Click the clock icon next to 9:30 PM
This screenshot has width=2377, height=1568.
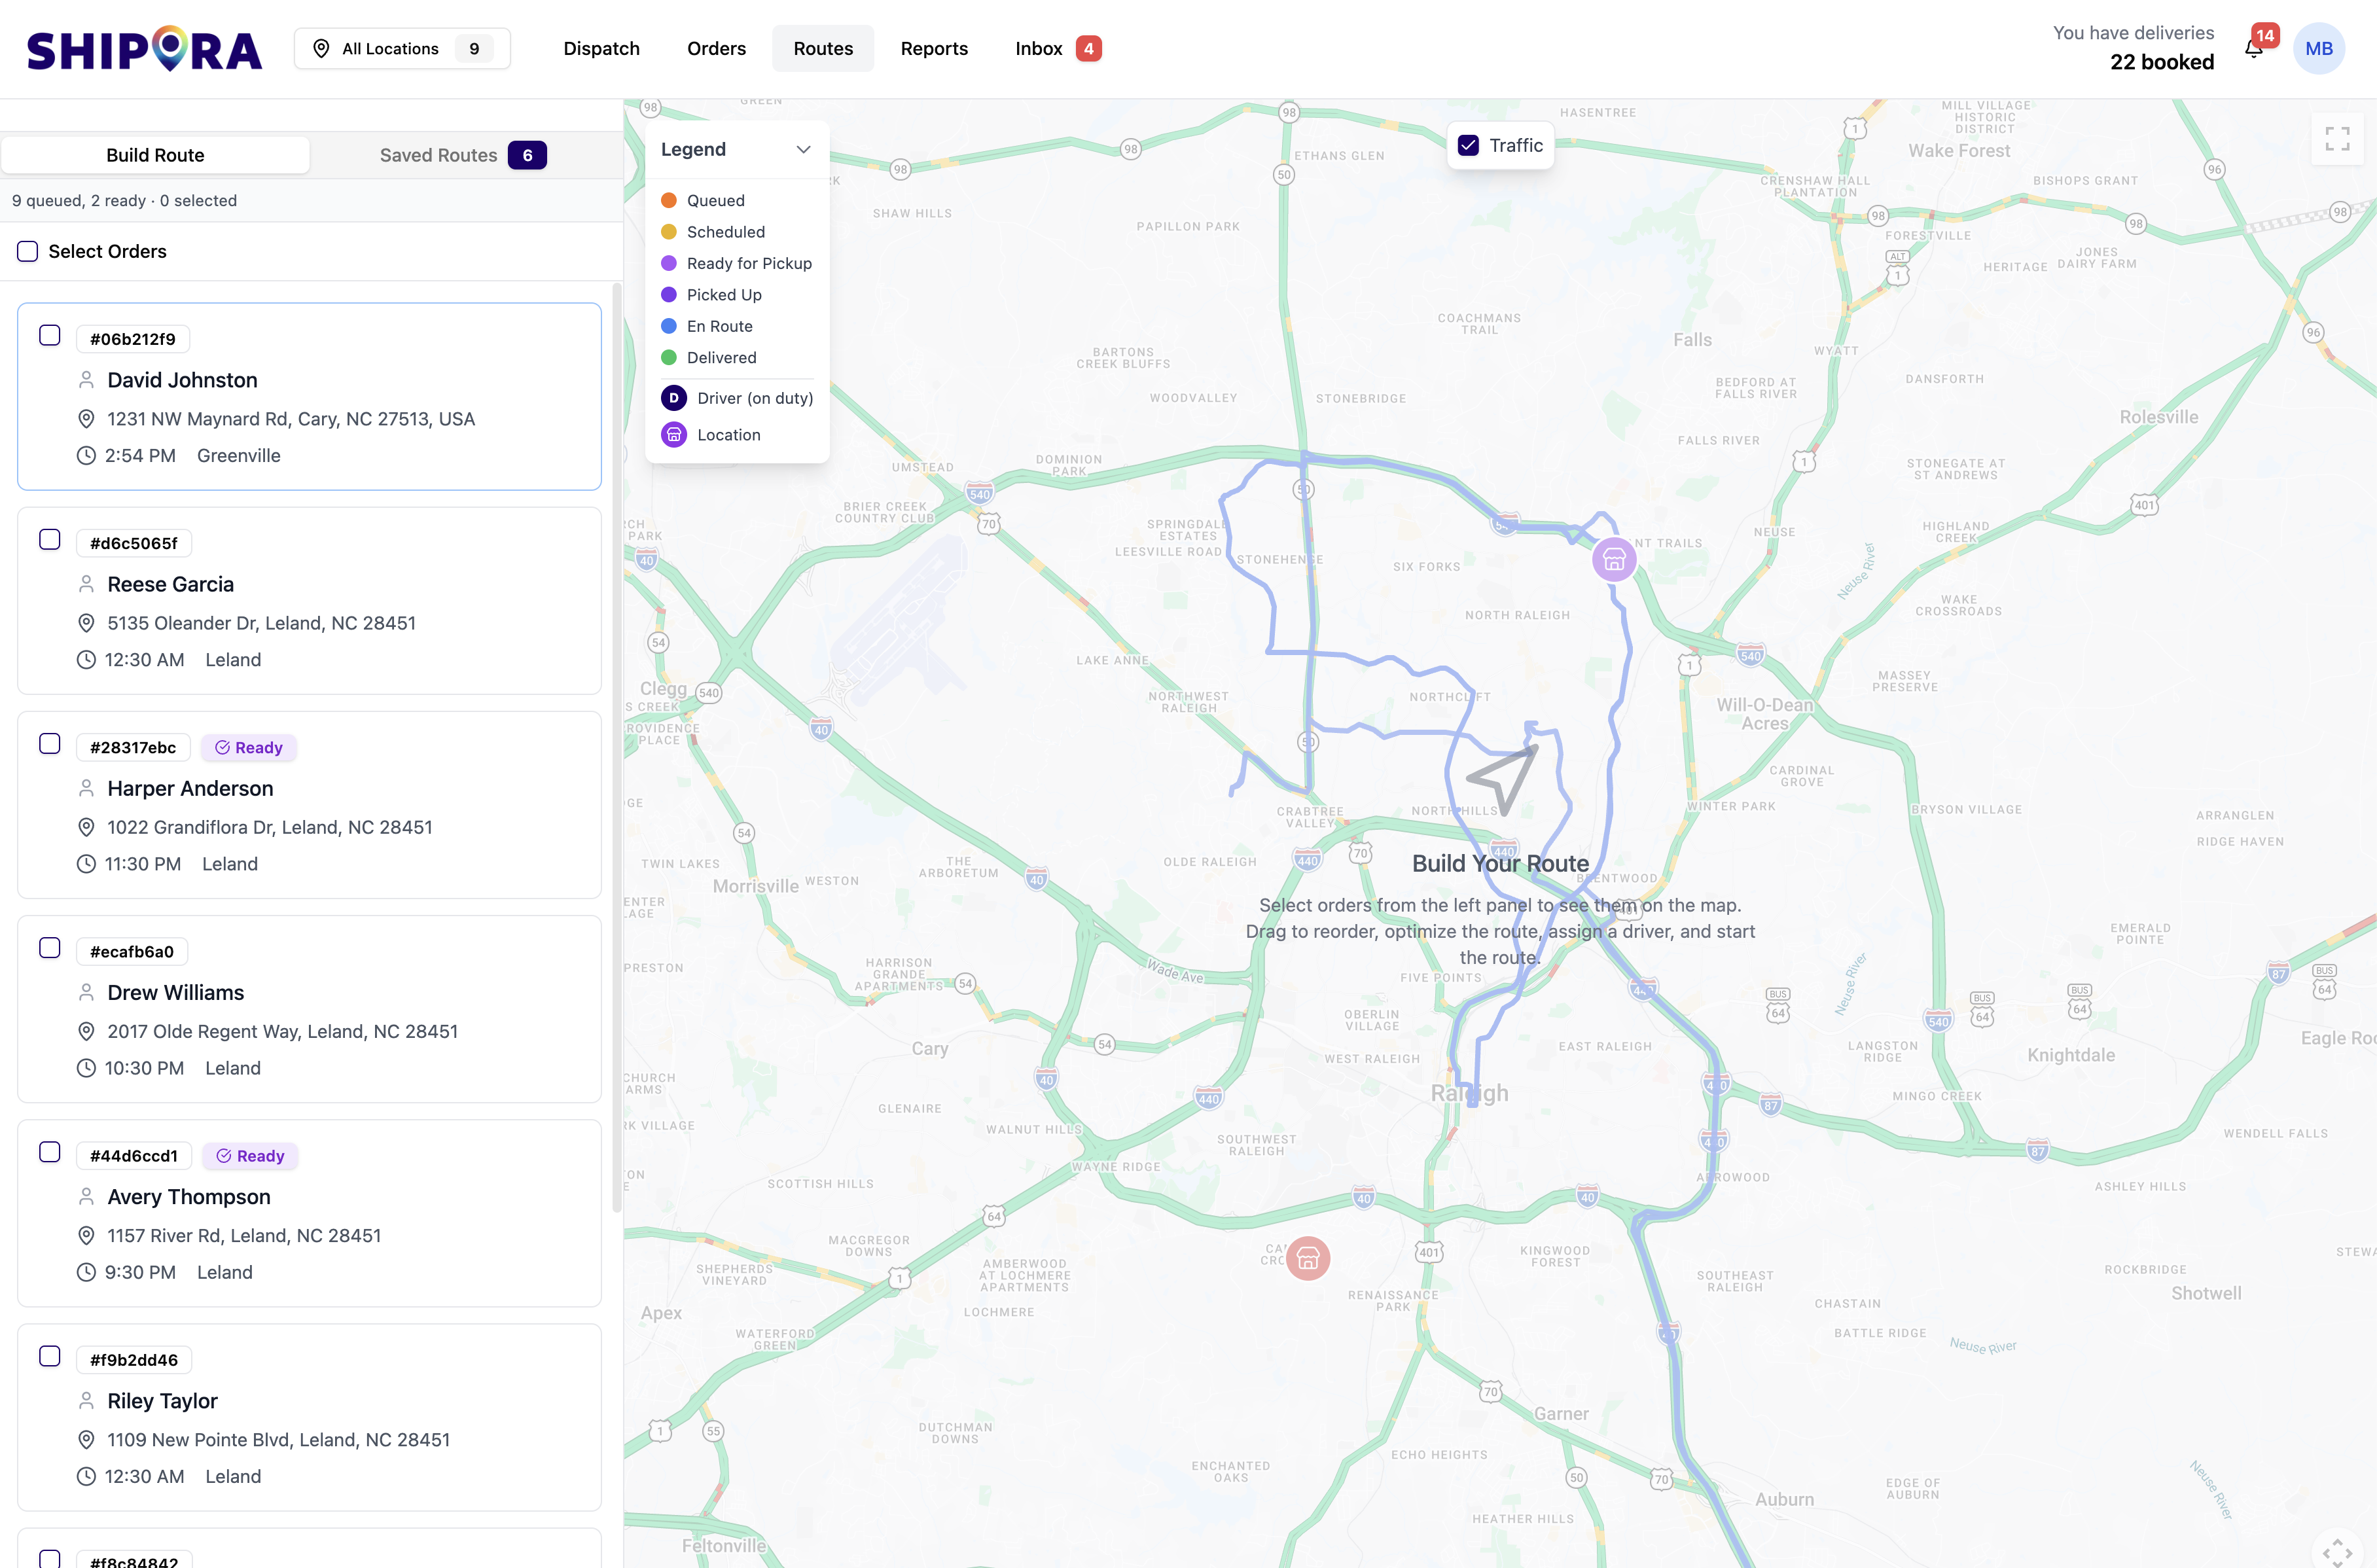click(x=86, y=1272)
